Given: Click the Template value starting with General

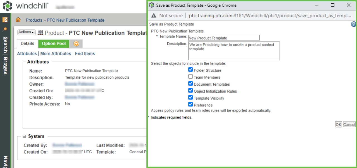Looking at the screenshot, I should pyautogui.click(x=138, y=152).
